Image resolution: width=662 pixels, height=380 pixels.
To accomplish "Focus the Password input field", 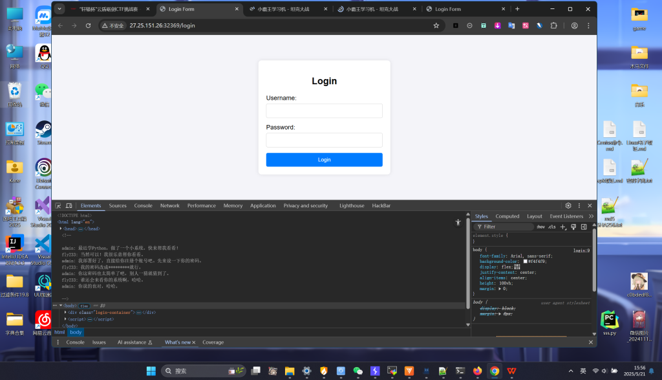I will pyautogui.click(x=325, y=140).
